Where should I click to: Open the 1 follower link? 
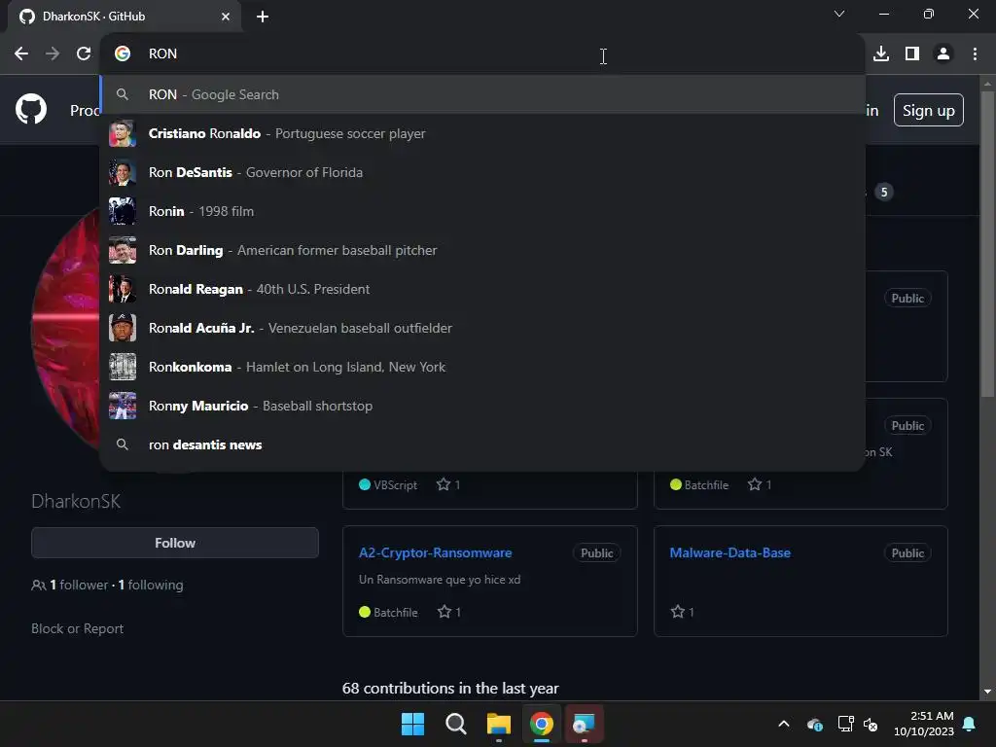click(x=80, y=585)
